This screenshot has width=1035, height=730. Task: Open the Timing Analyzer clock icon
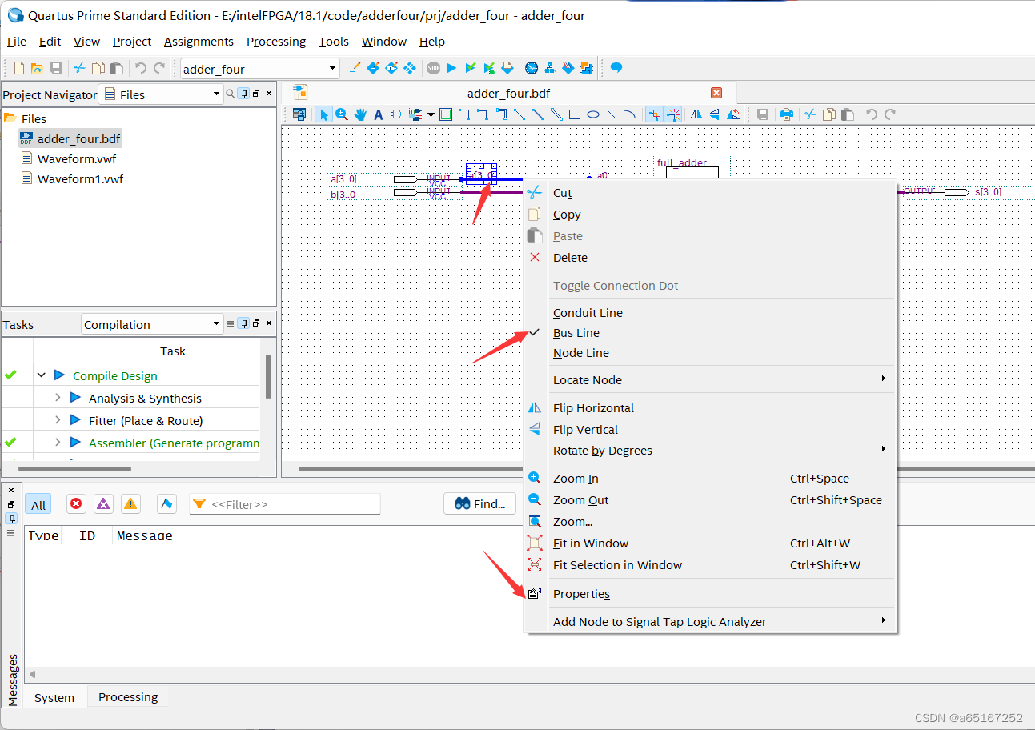pyautogui.click(x=532, y=68)
